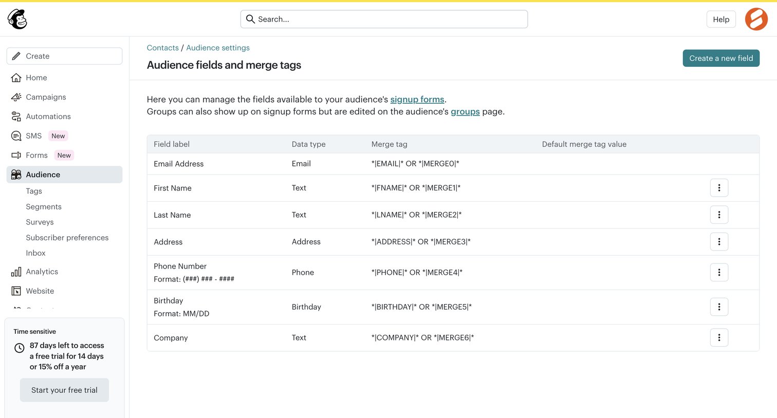The height and width of the screenshot is (418, 777).
Task: Click the *|COMPANY|* OR *|MERGE6|* merge tag
Action: pyautogui.click(x=422, y=337)
